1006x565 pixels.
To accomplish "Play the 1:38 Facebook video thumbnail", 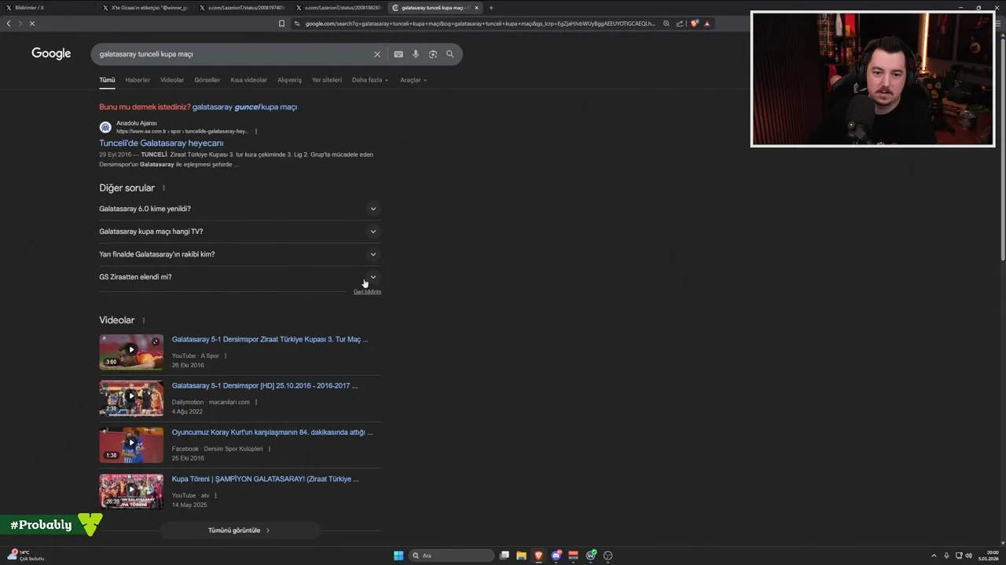I will (x=131, y=445).
